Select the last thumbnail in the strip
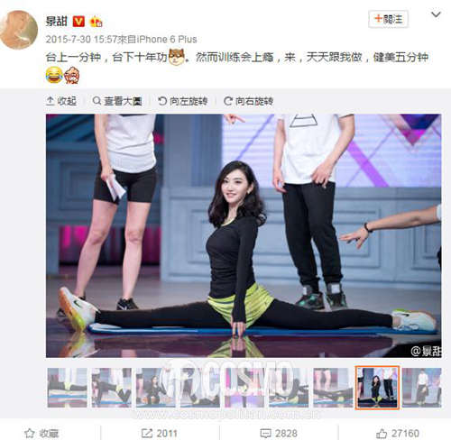Screen dimensions: 451x440 coord(422,388)
